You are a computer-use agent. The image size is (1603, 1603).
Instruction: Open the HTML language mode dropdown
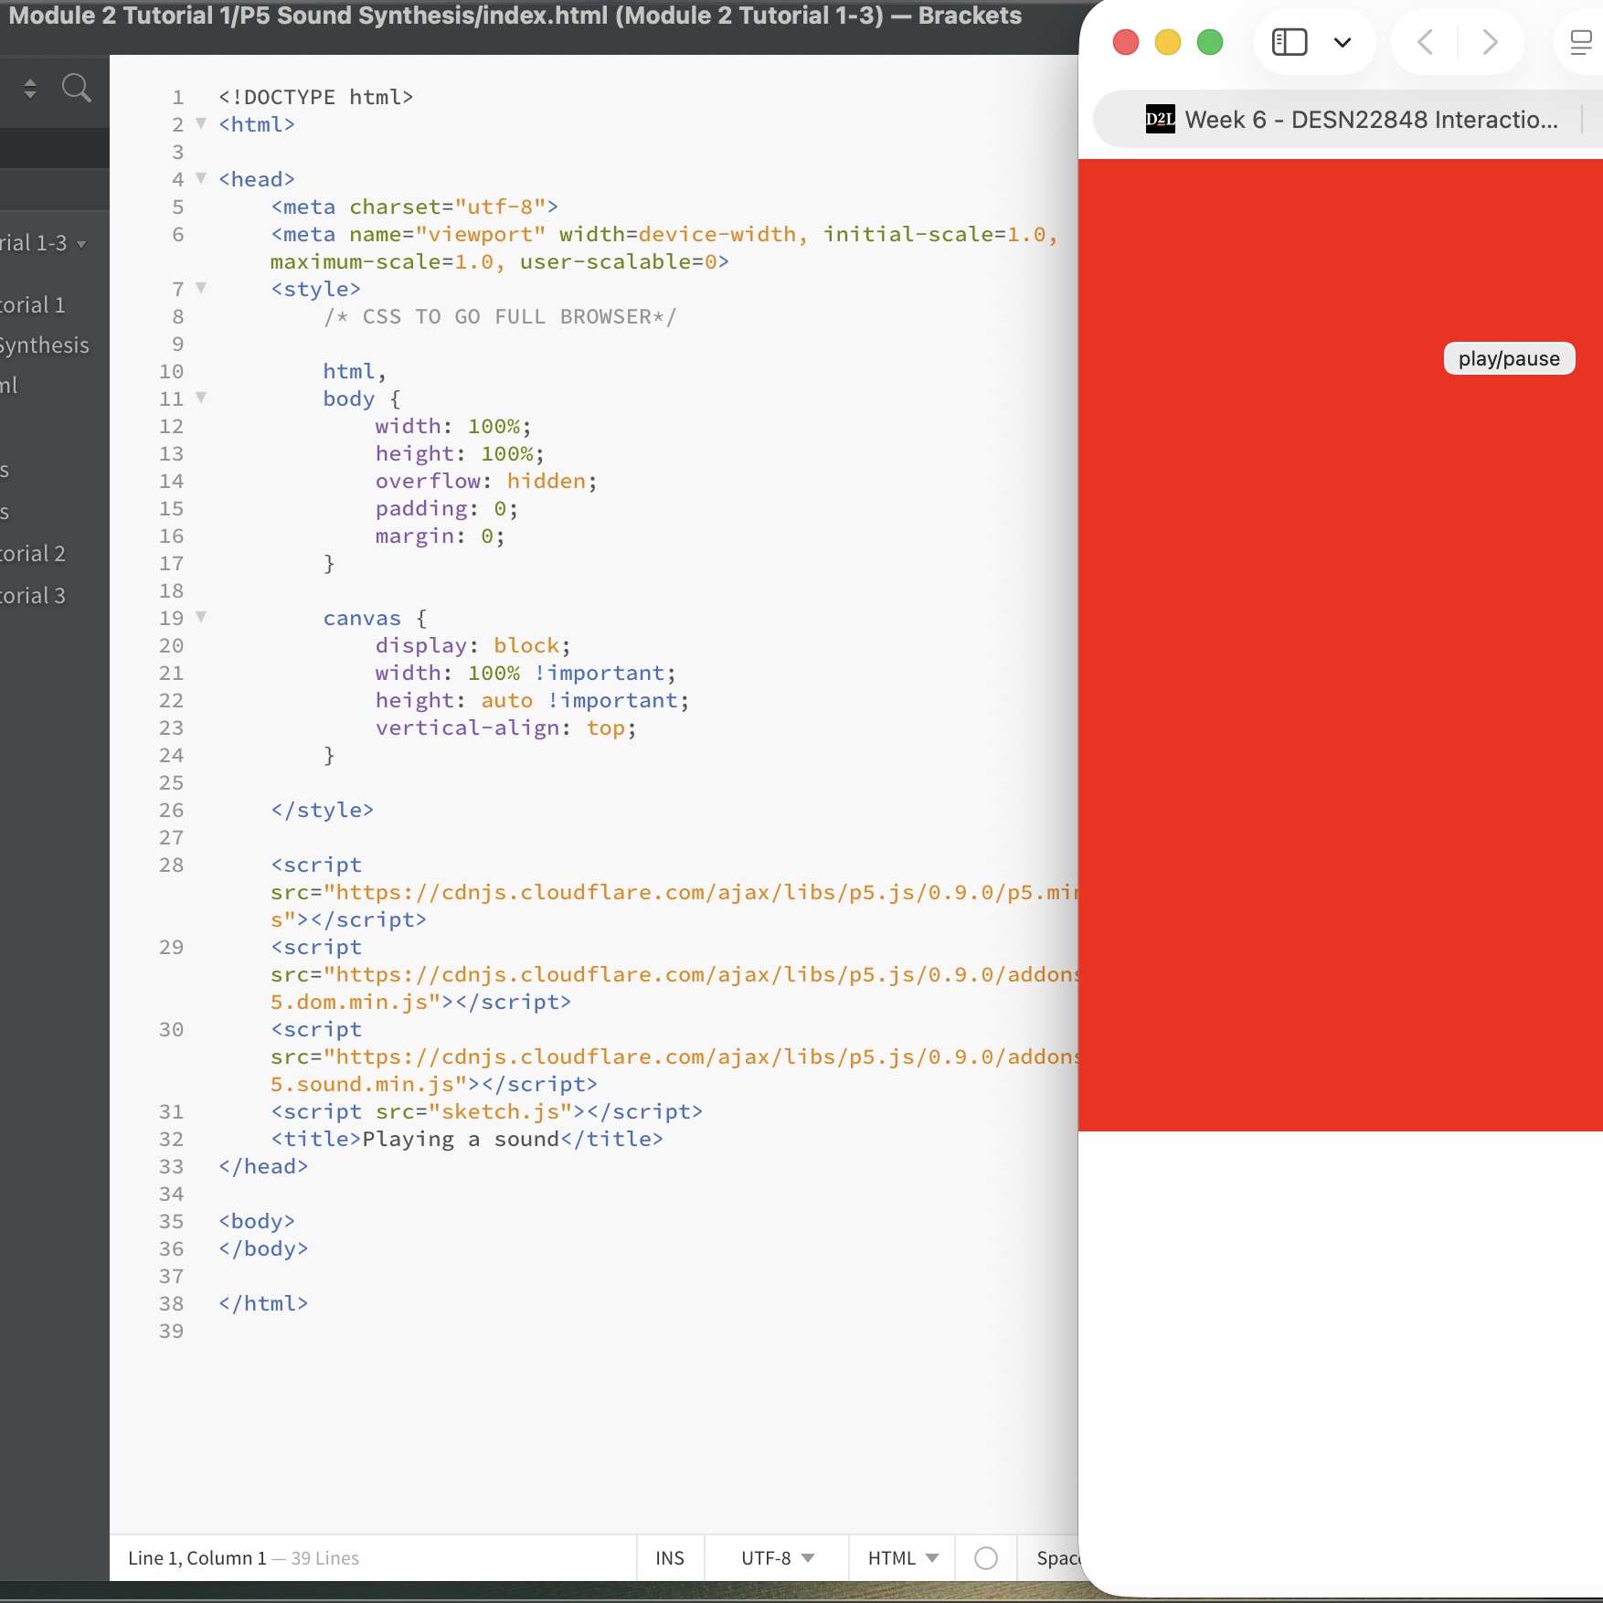pyautogui.click(x=901, y=1558)
